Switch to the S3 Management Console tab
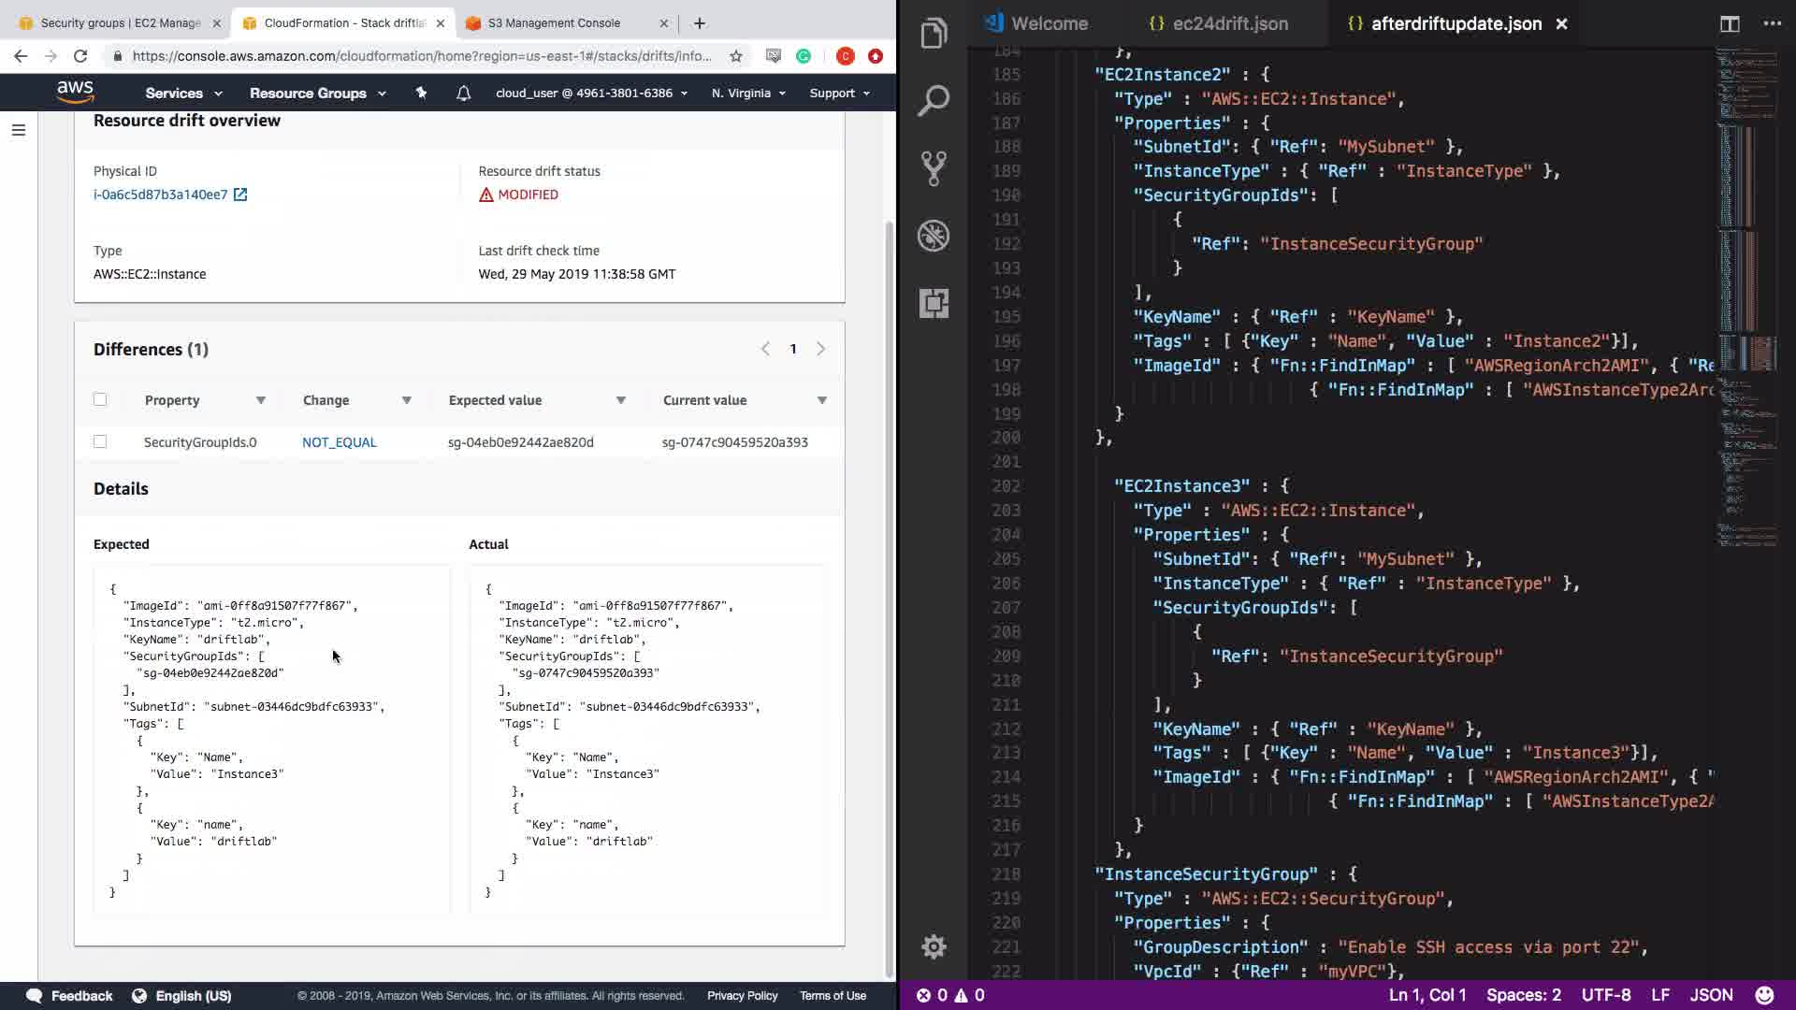This screenshot has width=1796, height=1010. [554, 22]
